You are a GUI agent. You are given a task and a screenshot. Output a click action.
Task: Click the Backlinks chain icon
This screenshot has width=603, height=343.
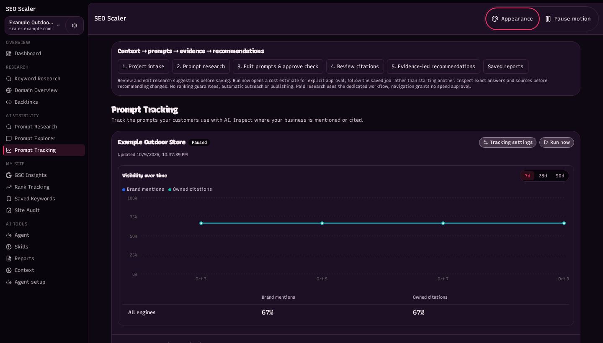tap(9, 102)
